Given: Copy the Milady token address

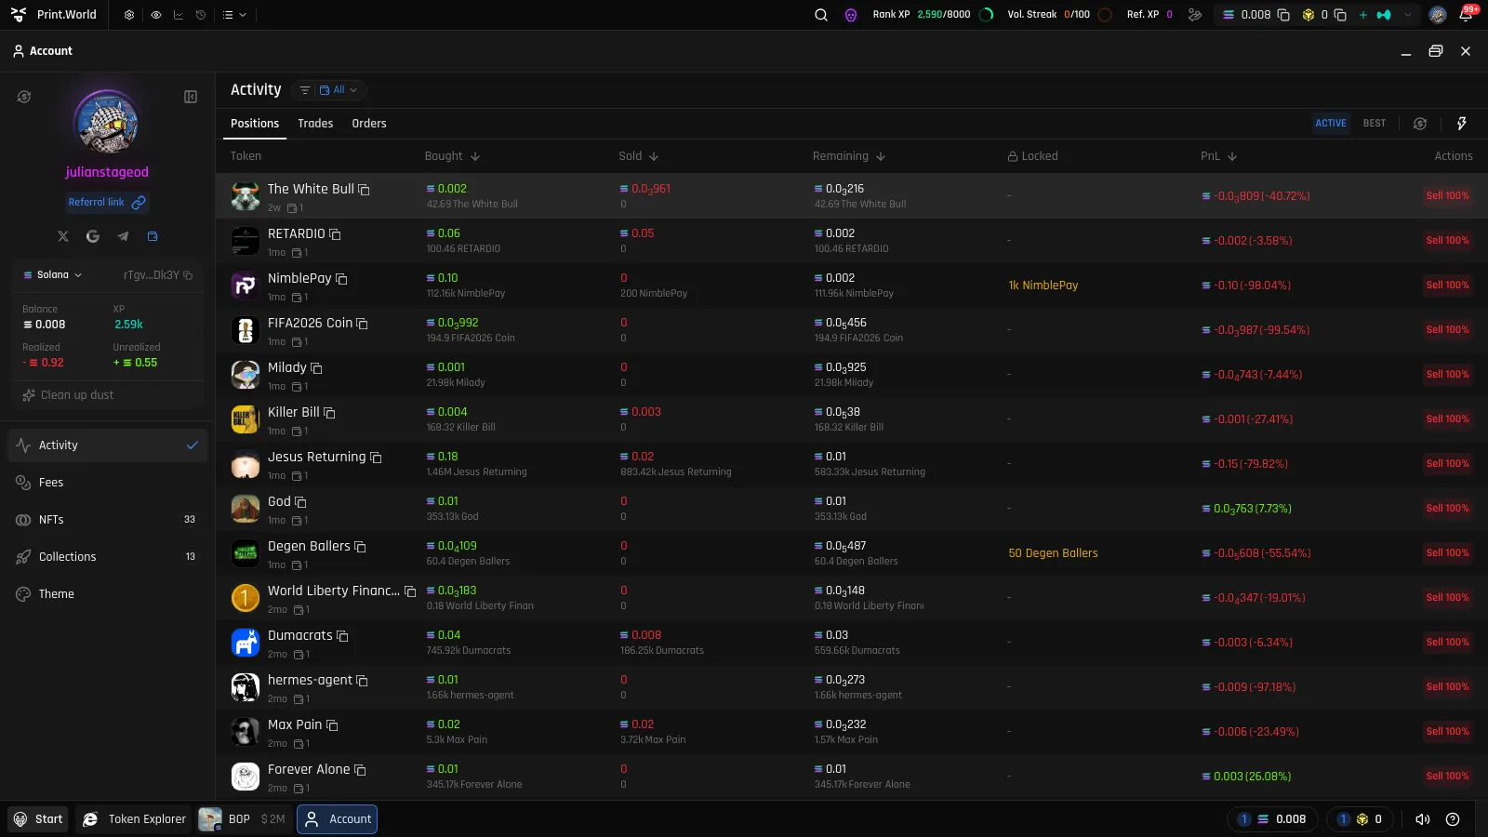Looking at the screenshot, I should point(316,368).
